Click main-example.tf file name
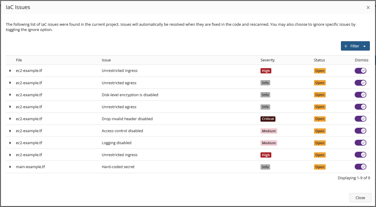376x207 pixels. point(30,167)
